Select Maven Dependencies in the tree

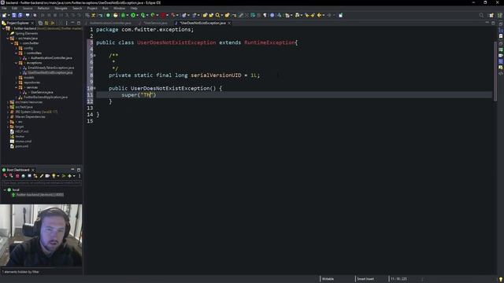tap(30, 117)
